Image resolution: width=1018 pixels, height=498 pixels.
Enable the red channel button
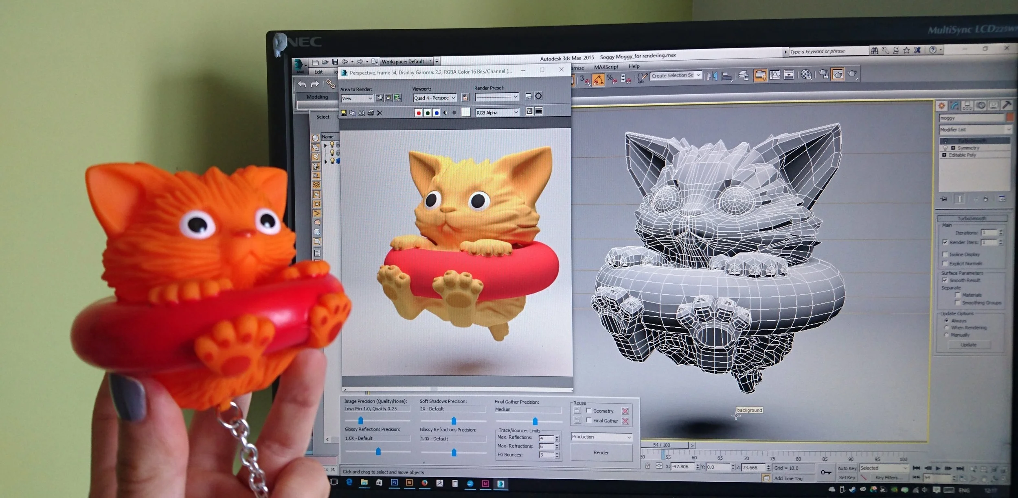pos(418,113)
